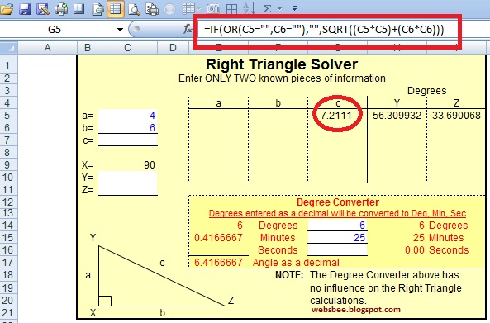Select row 17 header

tap(8, 263)
